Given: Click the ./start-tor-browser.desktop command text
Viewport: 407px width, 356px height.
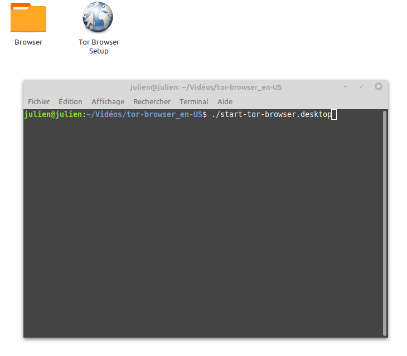Looking at the screenshot, I should [272, 114].
